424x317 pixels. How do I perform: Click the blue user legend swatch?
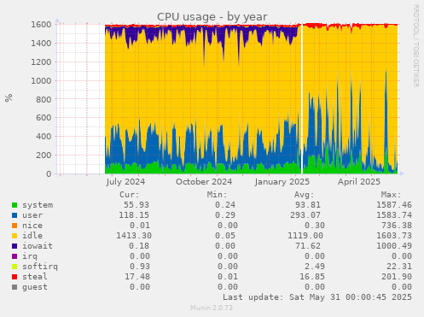point(15,215)
